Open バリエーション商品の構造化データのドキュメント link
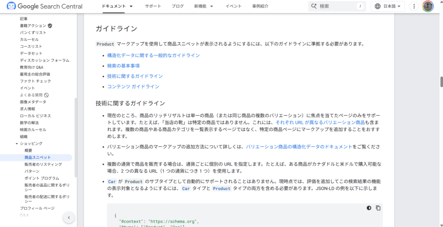Image resolution: width=443 pixels, height=227 pixels. pos(299,147)
